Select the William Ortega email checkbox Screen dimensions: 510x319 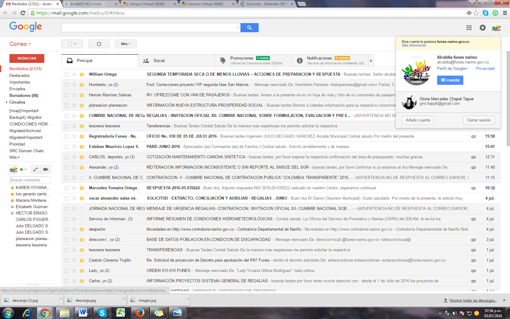66,74
